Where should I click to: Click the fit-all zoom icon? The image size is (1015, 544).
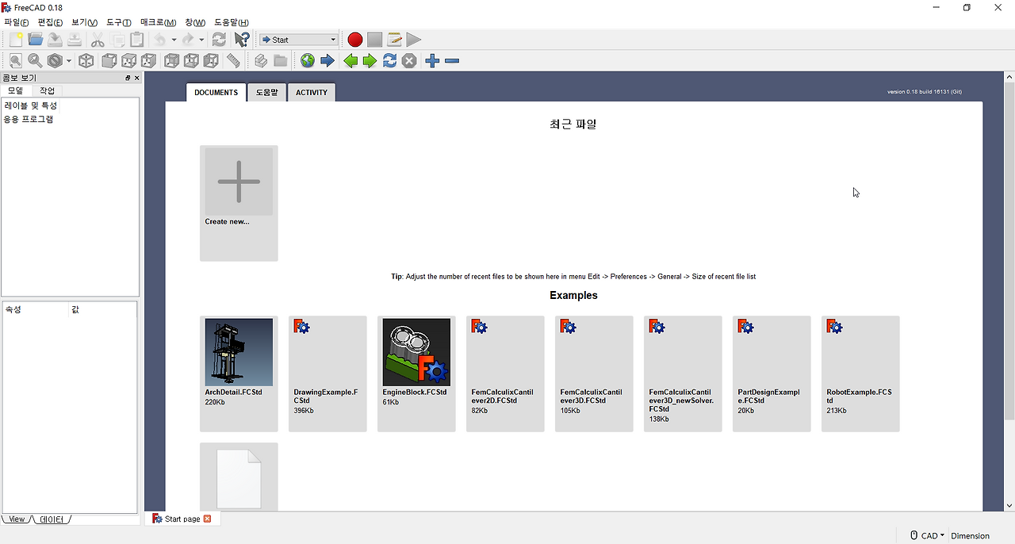(15, 60)
